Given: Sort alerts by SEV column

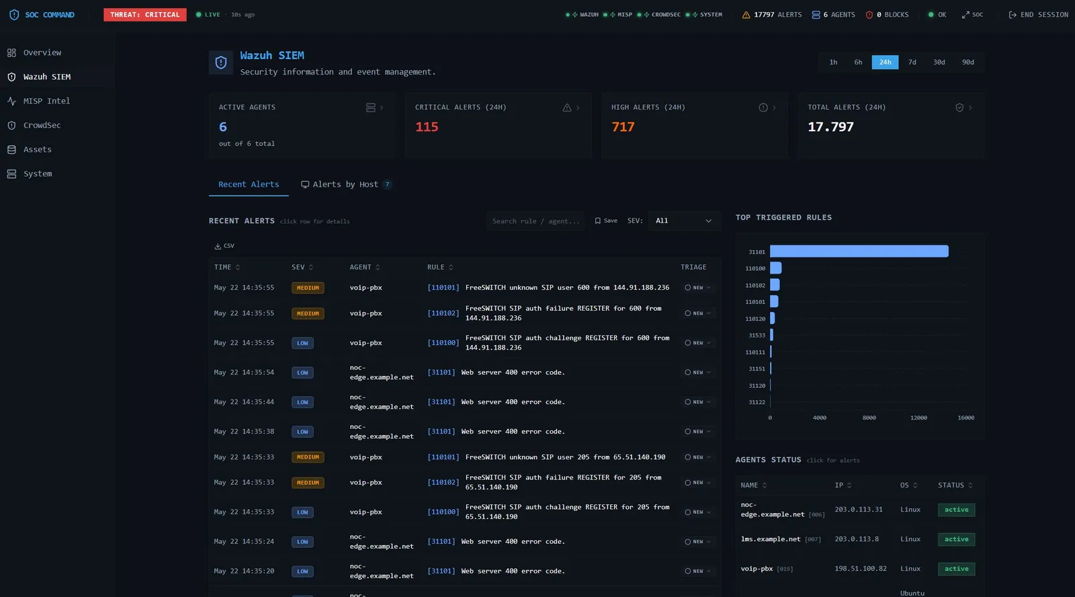Looking at the screenshot, I should click(302, 268).
